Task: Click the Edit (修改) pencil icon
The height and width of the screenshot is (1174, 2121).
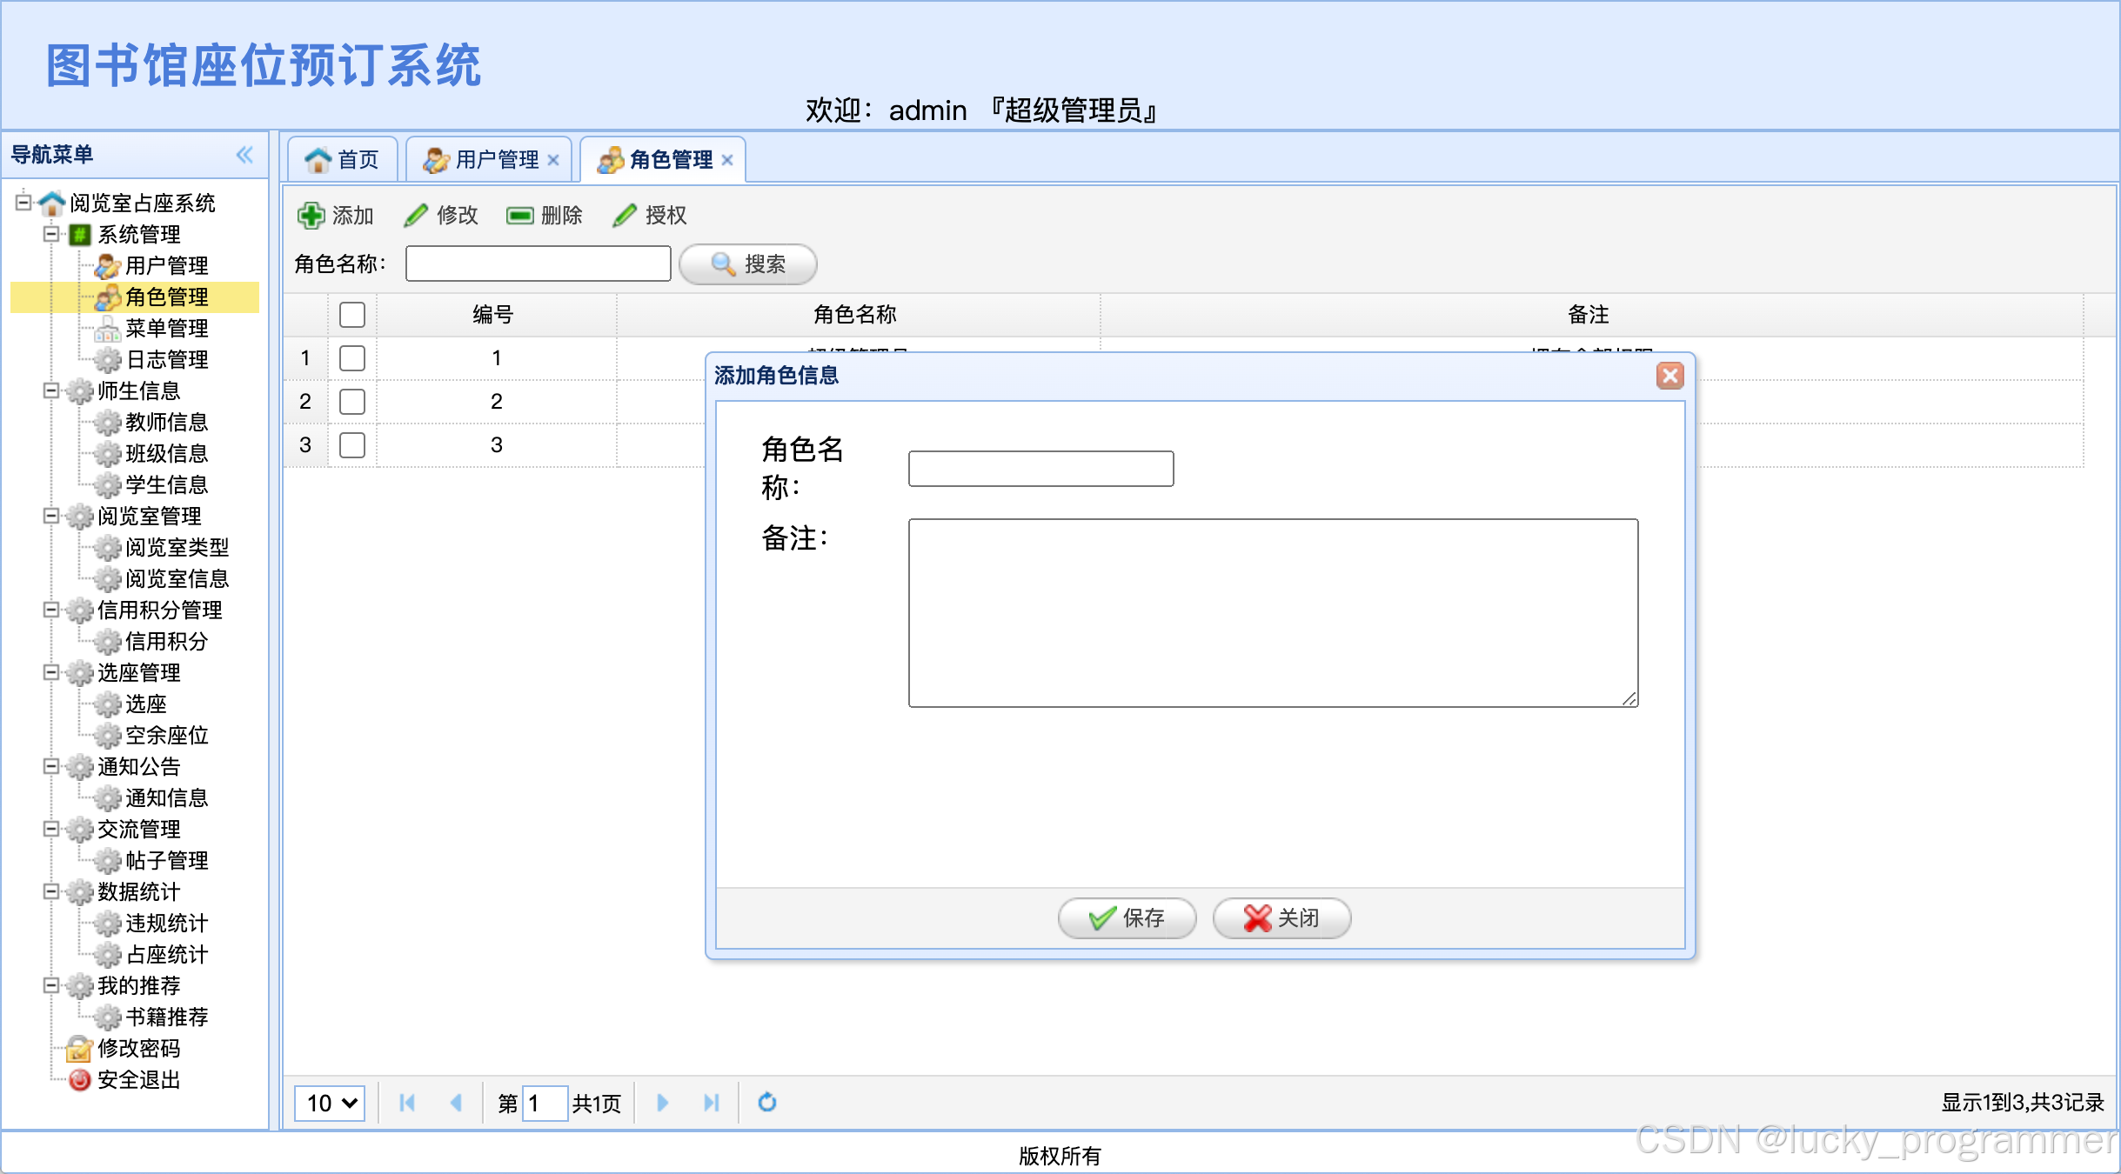Action: point(416,215)
